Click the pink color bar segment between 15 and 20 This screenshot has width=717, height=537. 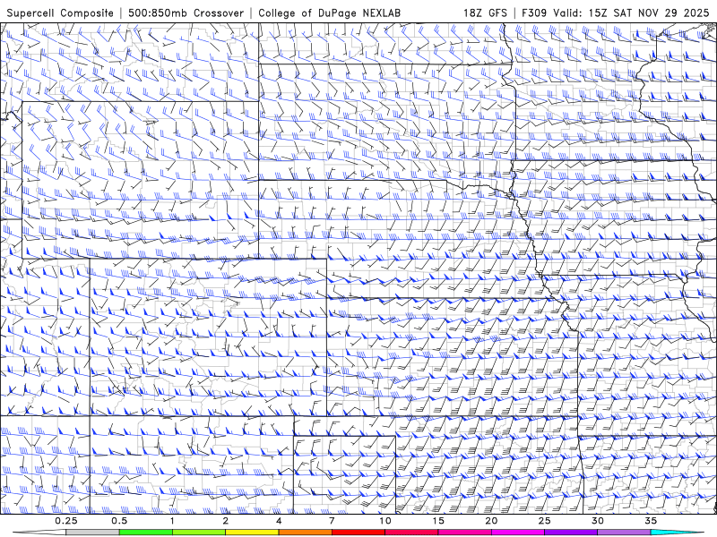click(464, 533)
